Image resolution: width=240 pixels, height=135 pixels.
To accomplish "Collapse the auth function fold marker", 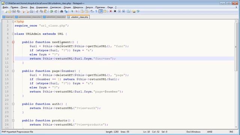I will 13,104.
